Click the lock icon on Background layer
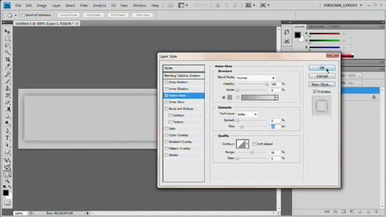Image resolution: width=386 pixels, height=217 pixels. coord(374,98)
